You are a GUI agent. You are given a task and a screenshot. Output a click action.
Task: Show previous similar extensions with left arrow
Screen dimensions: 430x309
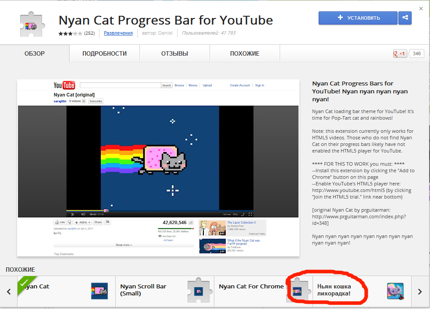tap(9, 291)
